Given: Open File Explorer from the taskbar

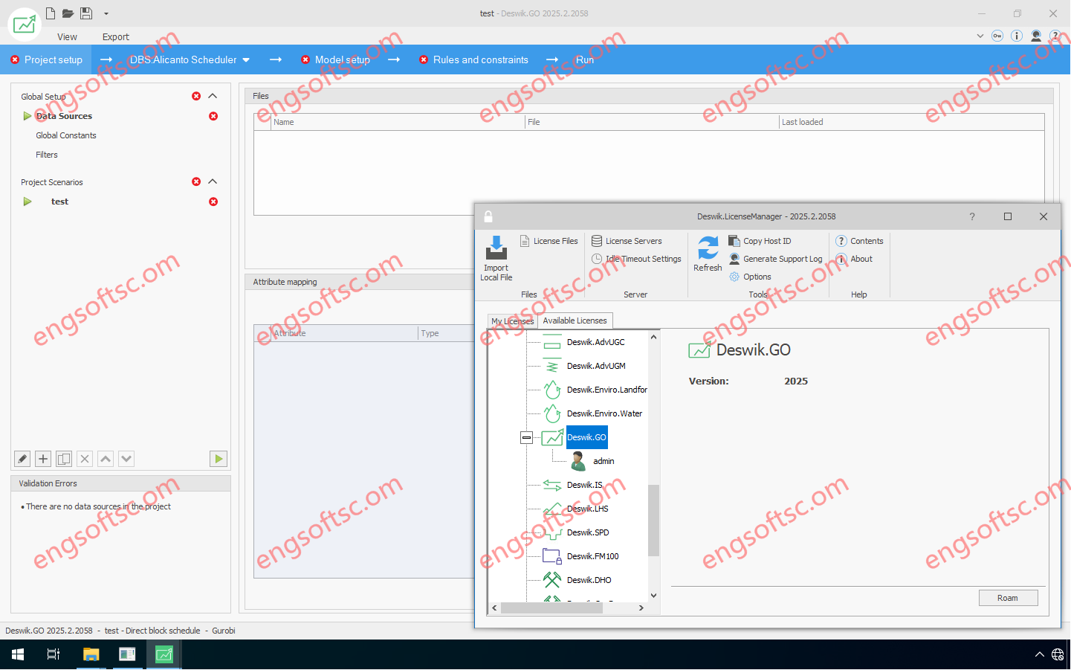Looking at the screenshot, I should point(91,654).
